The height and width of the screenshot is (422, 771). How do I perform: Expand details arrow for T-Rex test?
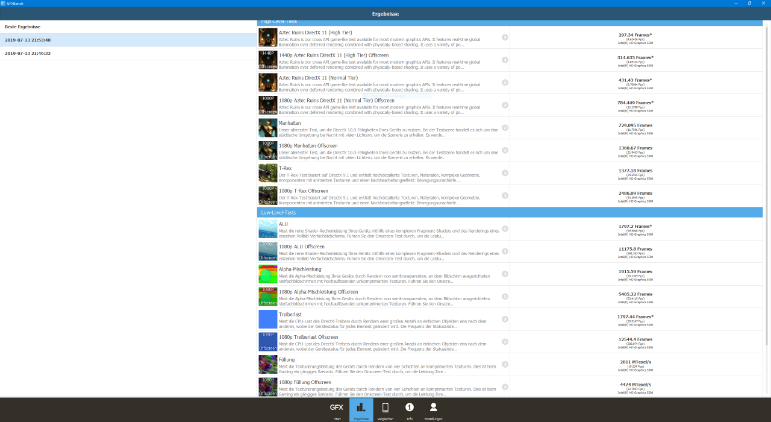pos(505,173)
